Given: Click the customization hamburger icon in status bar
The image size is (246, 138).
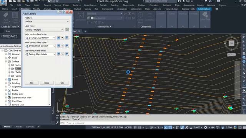Looking at the screenshot, I should tap(244, 128).
